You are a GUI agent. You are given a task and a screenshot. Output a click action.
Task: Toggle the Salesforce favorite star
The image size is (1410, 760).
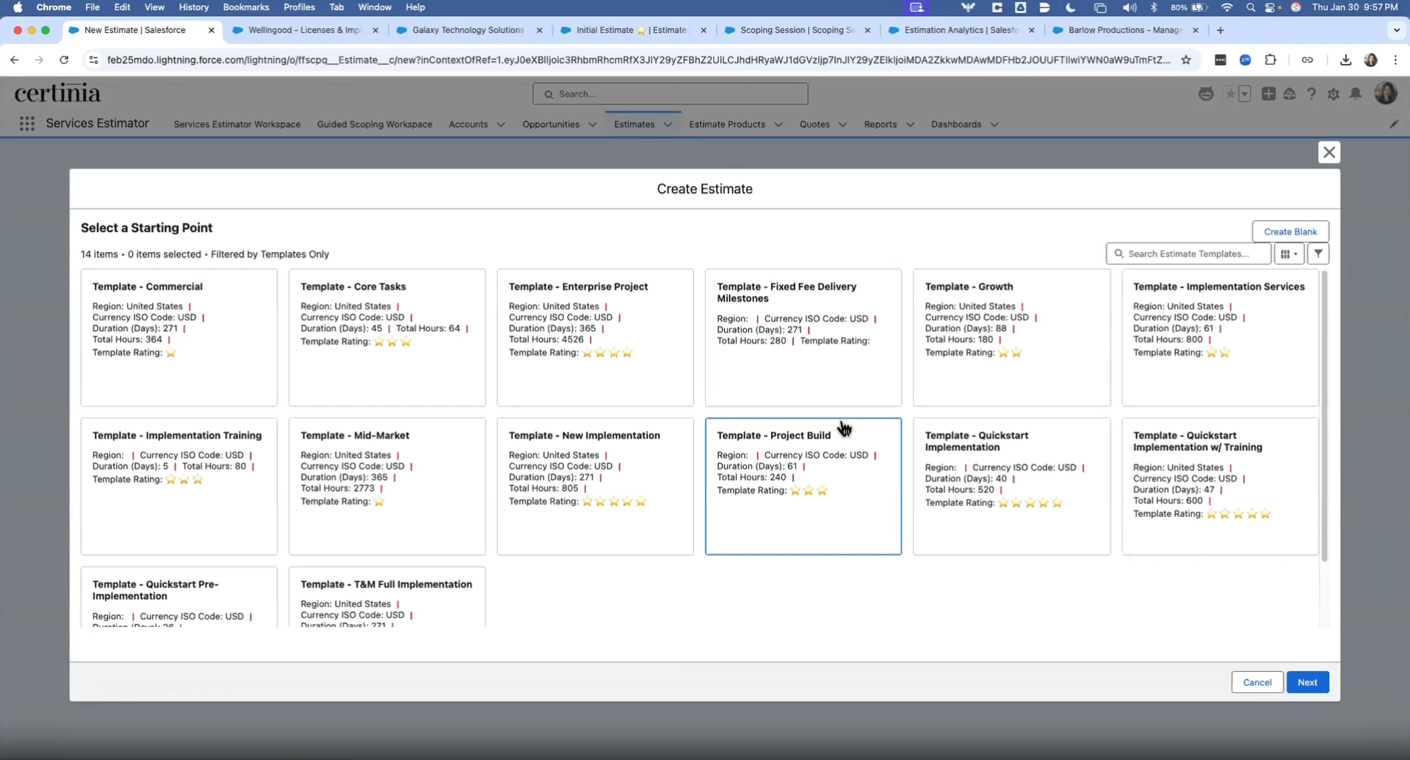pos(1230,93)
